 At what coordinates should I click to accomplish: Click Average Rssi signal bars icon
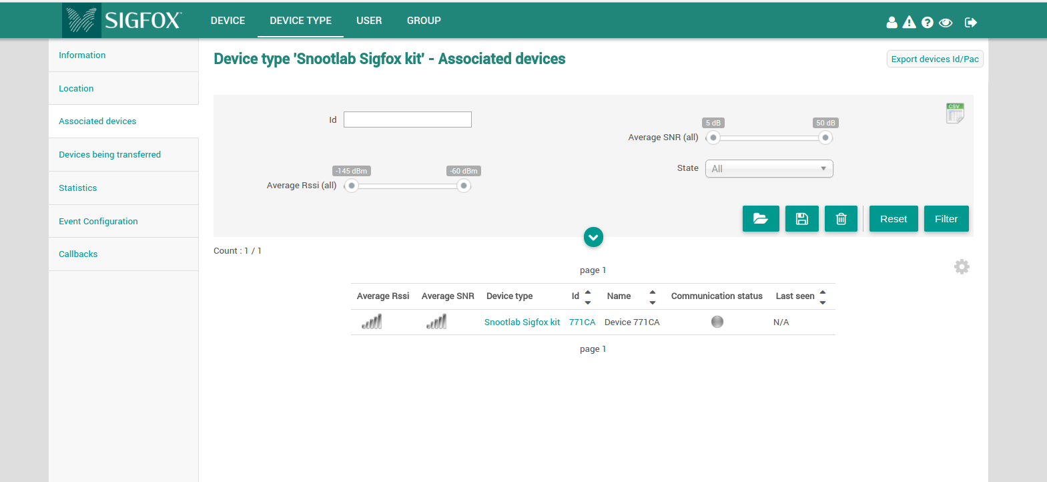coord(372,322)
